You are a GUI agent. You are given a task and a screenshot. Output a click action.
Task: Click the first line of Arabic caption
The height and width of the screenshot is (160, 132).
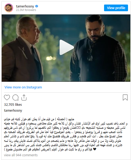[x=39, y=119]
